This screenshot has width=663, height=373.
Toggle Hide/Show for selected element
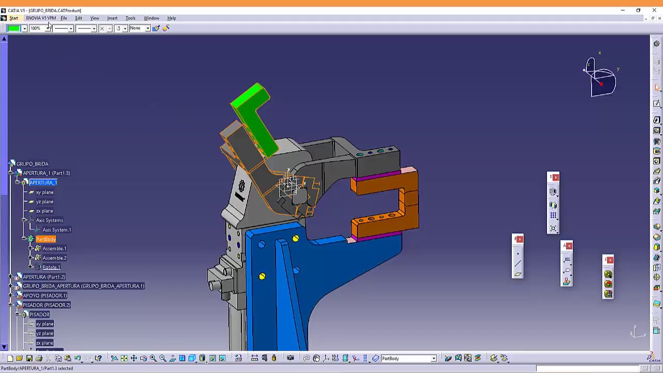point(212,358)
